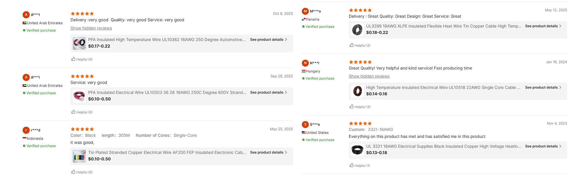Click thumbs-up Helpful icon on Oct 8 review
The width and height of the screenshot is (573, 179).
[x=73, y=59]
